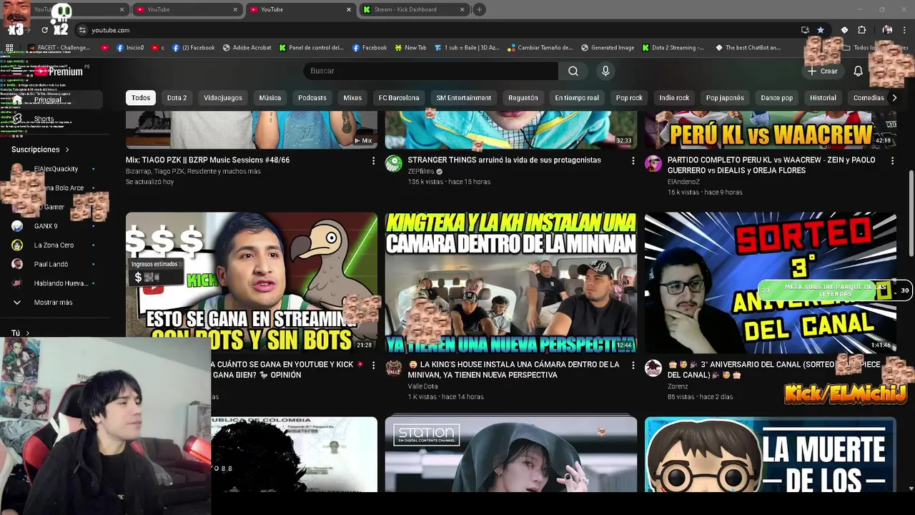Click the search magnifier button
Screen dimensions: 915x515
(x=573, y=71)
